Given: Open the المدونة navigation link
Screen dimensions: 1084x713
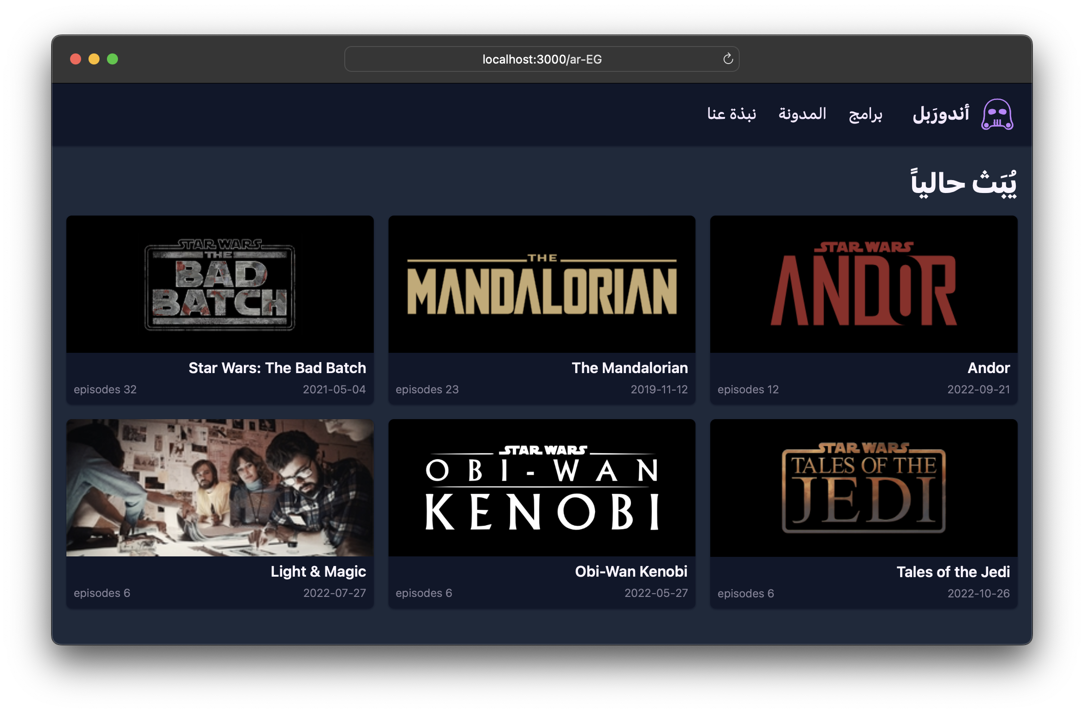Looking at the screenshot, I should 802,114.
